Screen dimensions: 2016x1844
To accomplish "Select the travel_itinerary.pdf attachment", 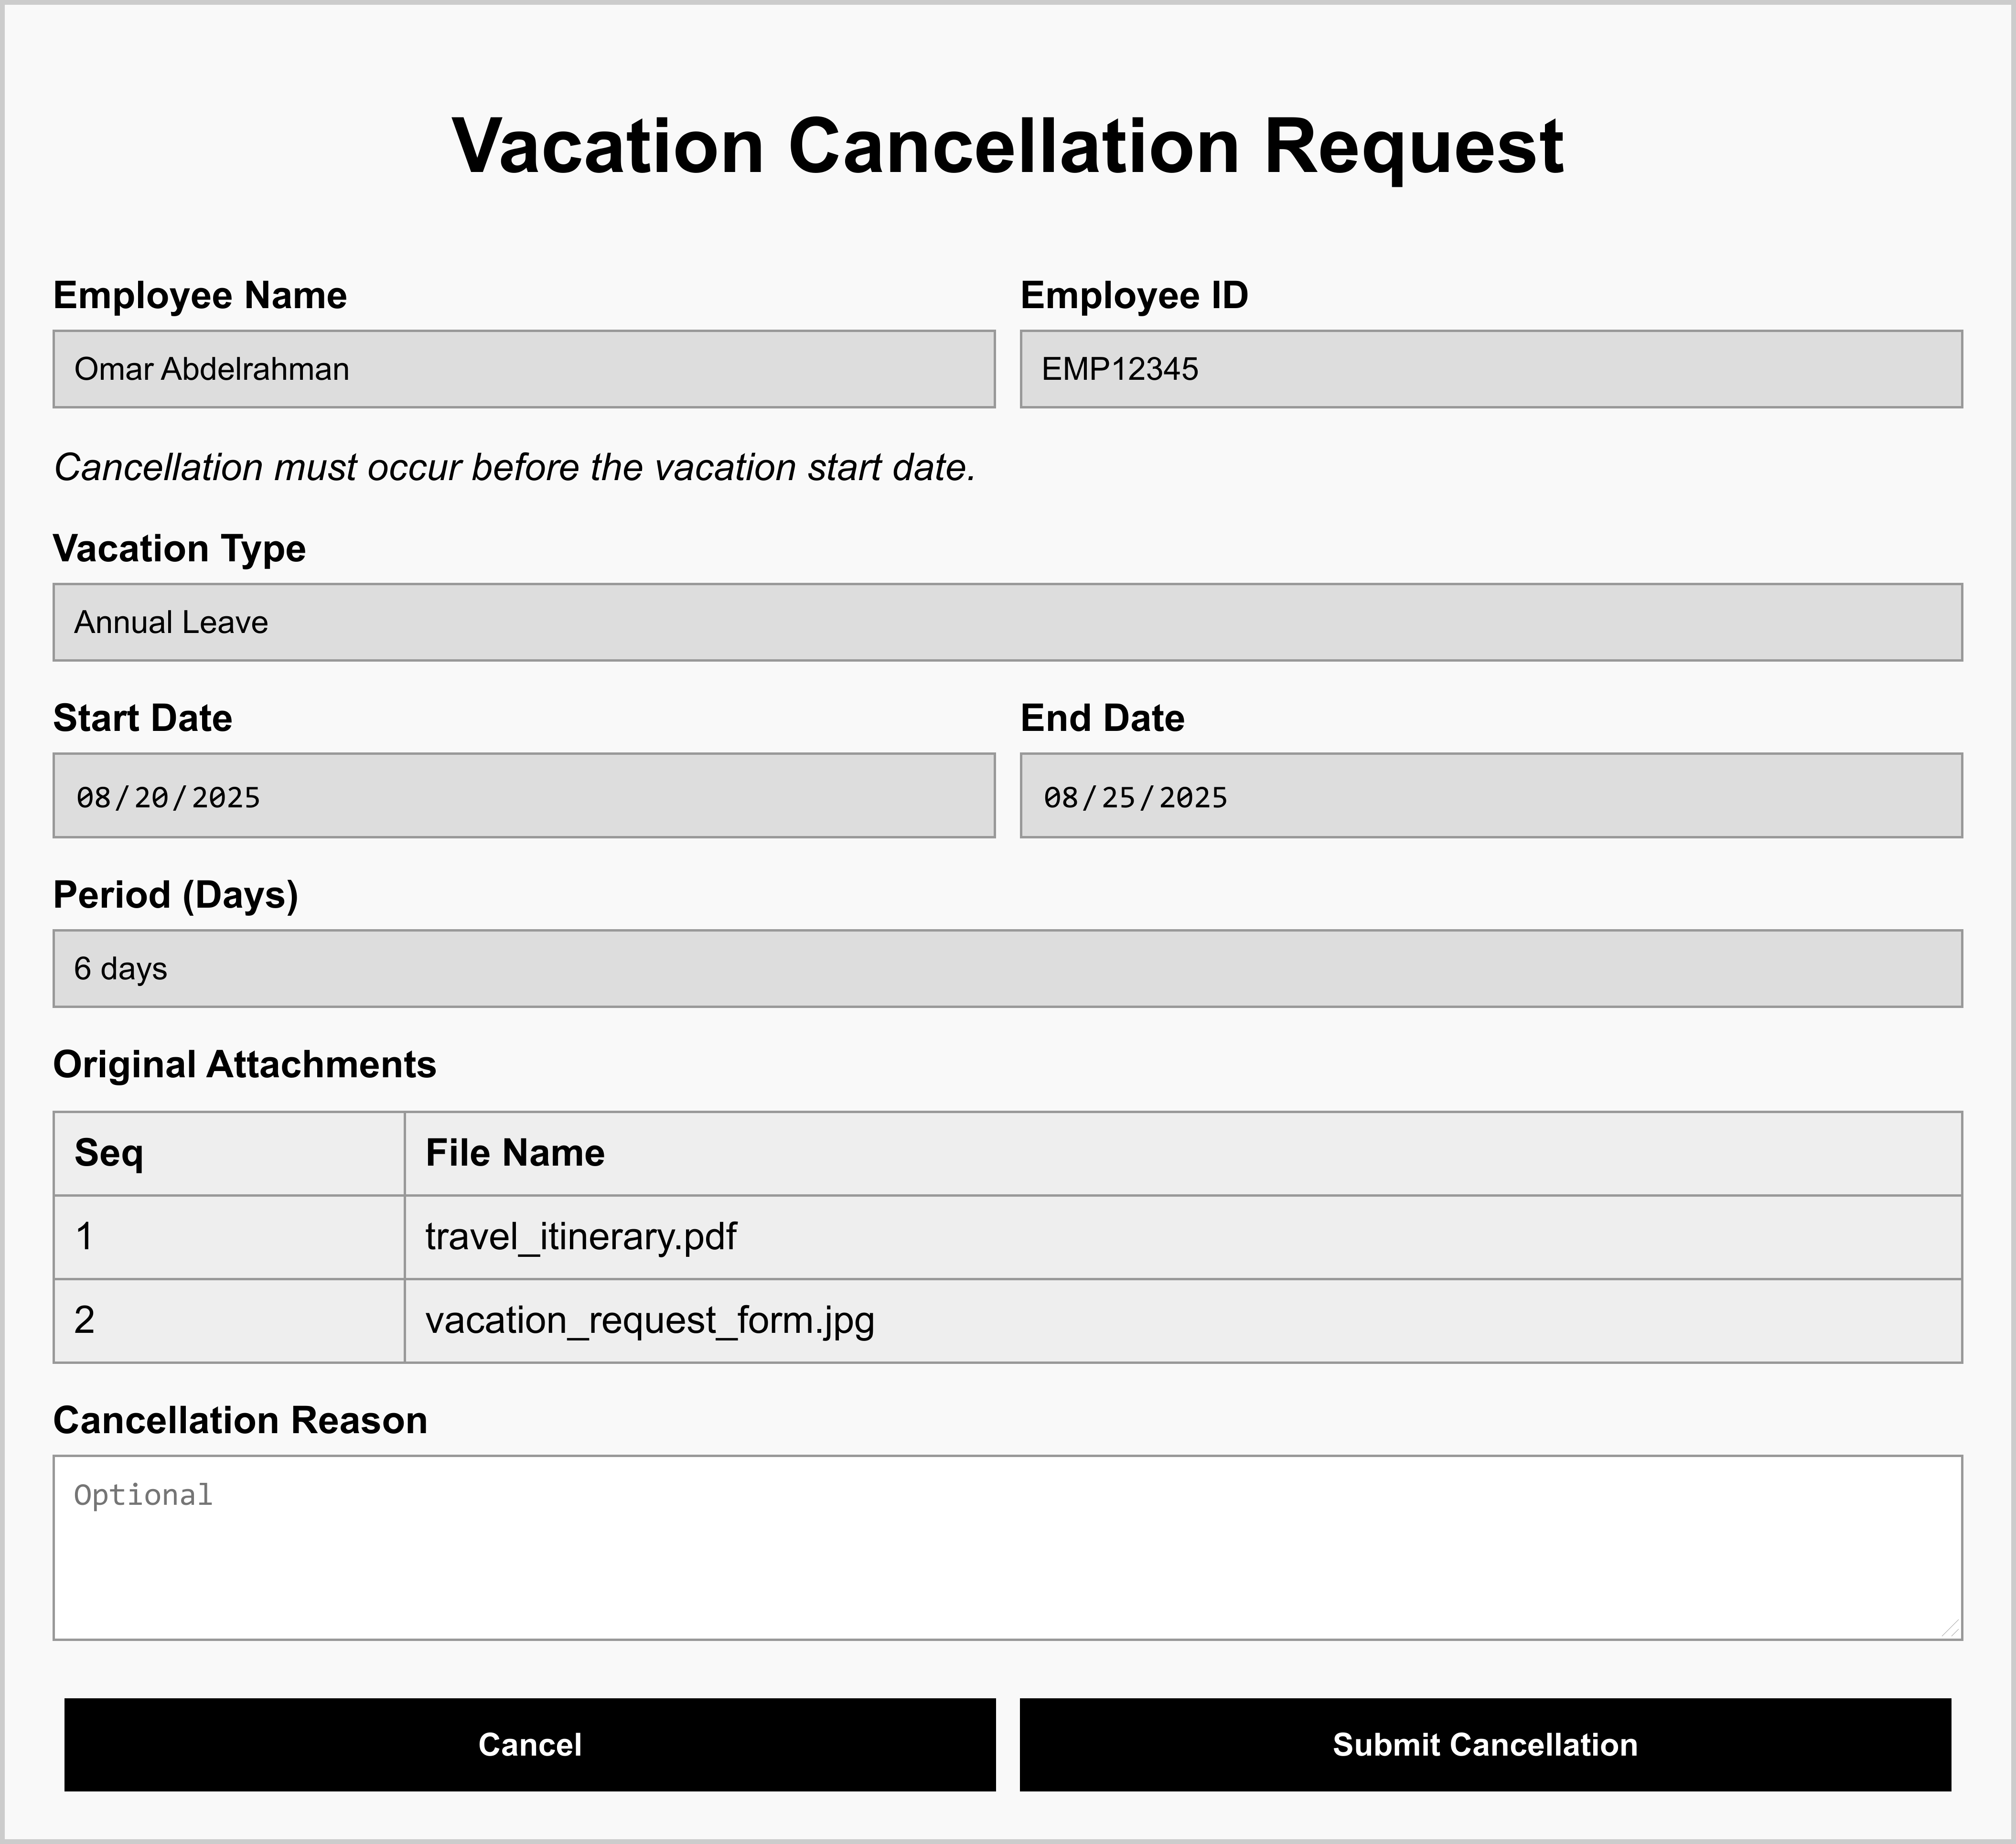I will pyautogui.click(x=581, y=1237).
